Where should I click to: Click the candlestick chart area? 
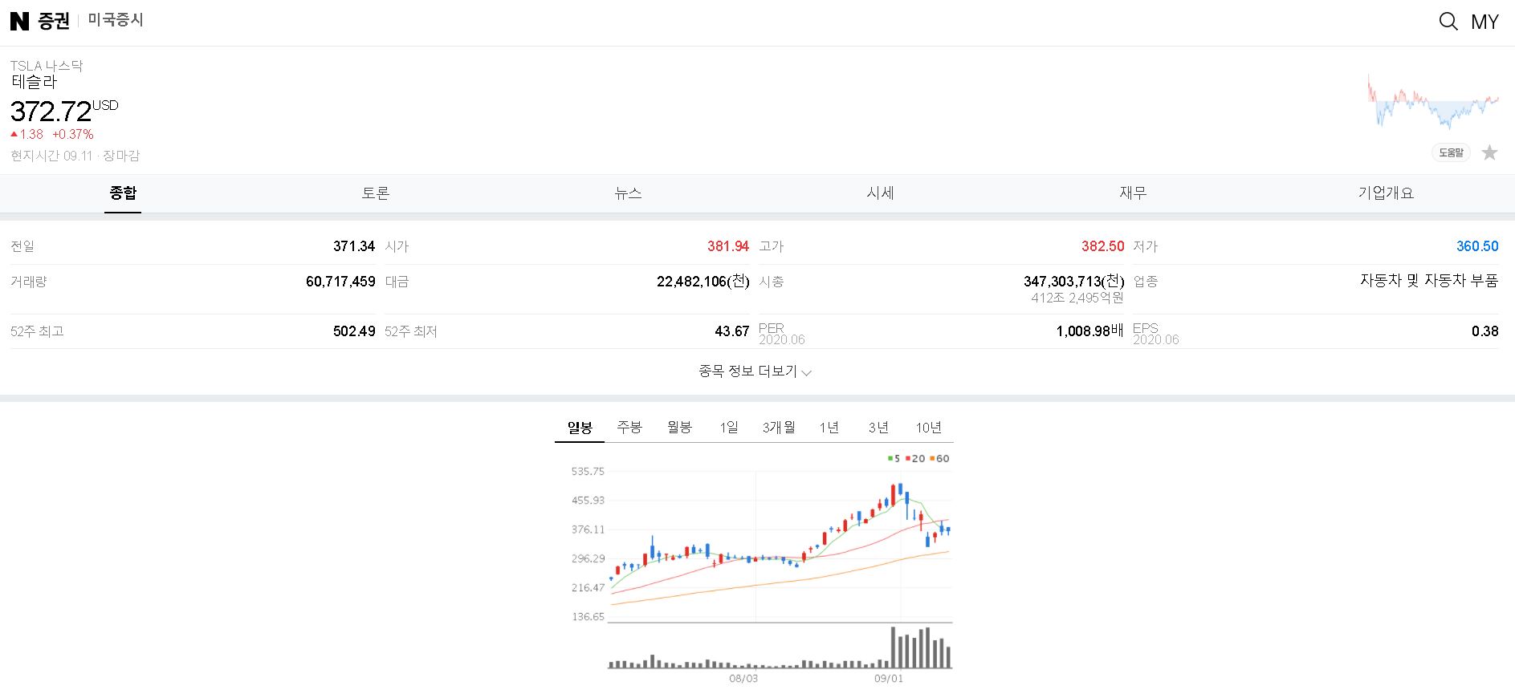click(780, 547)
